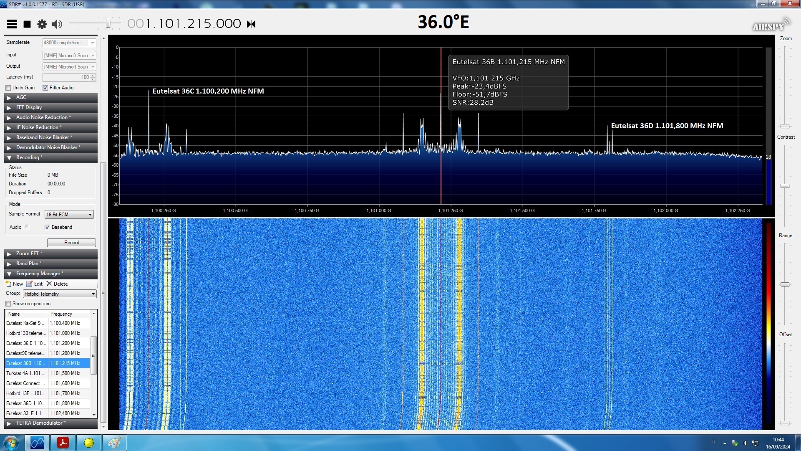Show hidden system tray icons
This screenshot has width=801, height=451.
(x=725, y=443)
